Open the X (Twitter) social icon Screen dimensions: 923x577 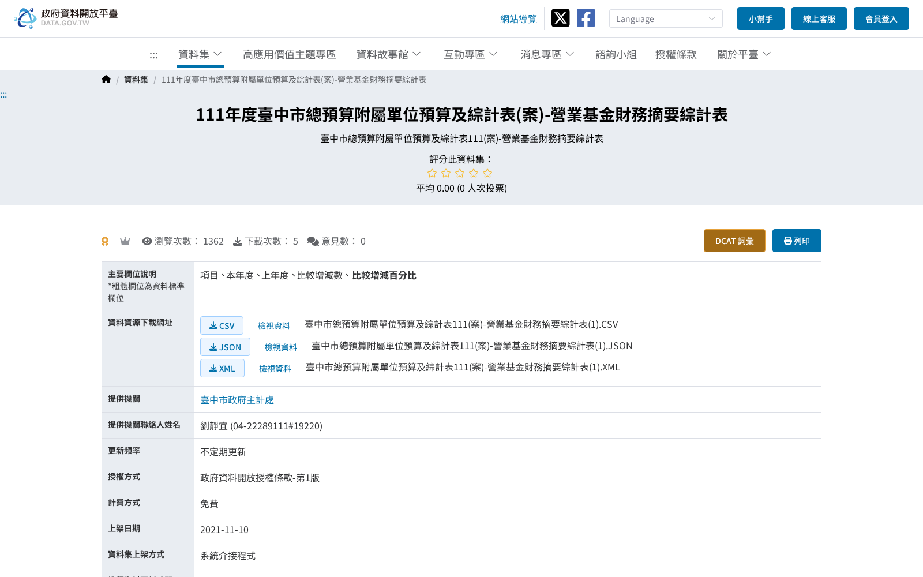tap(560, 18)
